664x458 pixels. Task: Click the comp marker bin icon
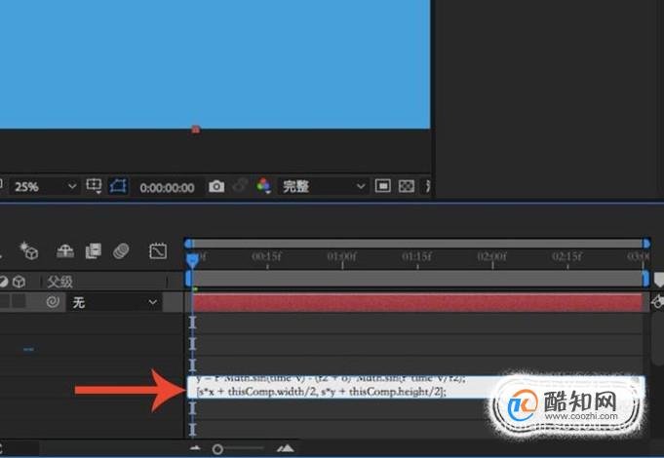pos(658,281)
